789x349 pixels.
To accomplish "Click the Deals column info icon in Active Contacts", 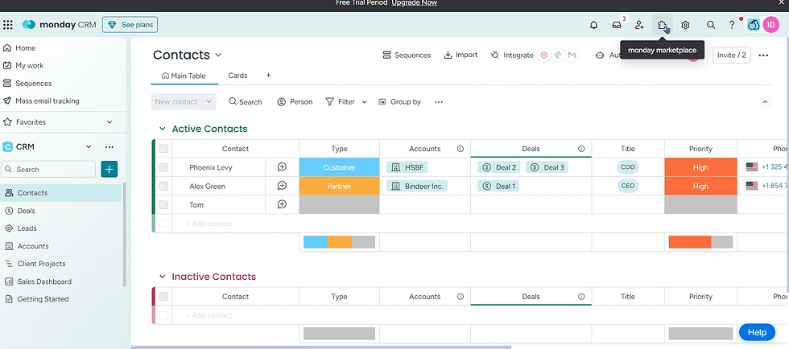I will point(581,149).
